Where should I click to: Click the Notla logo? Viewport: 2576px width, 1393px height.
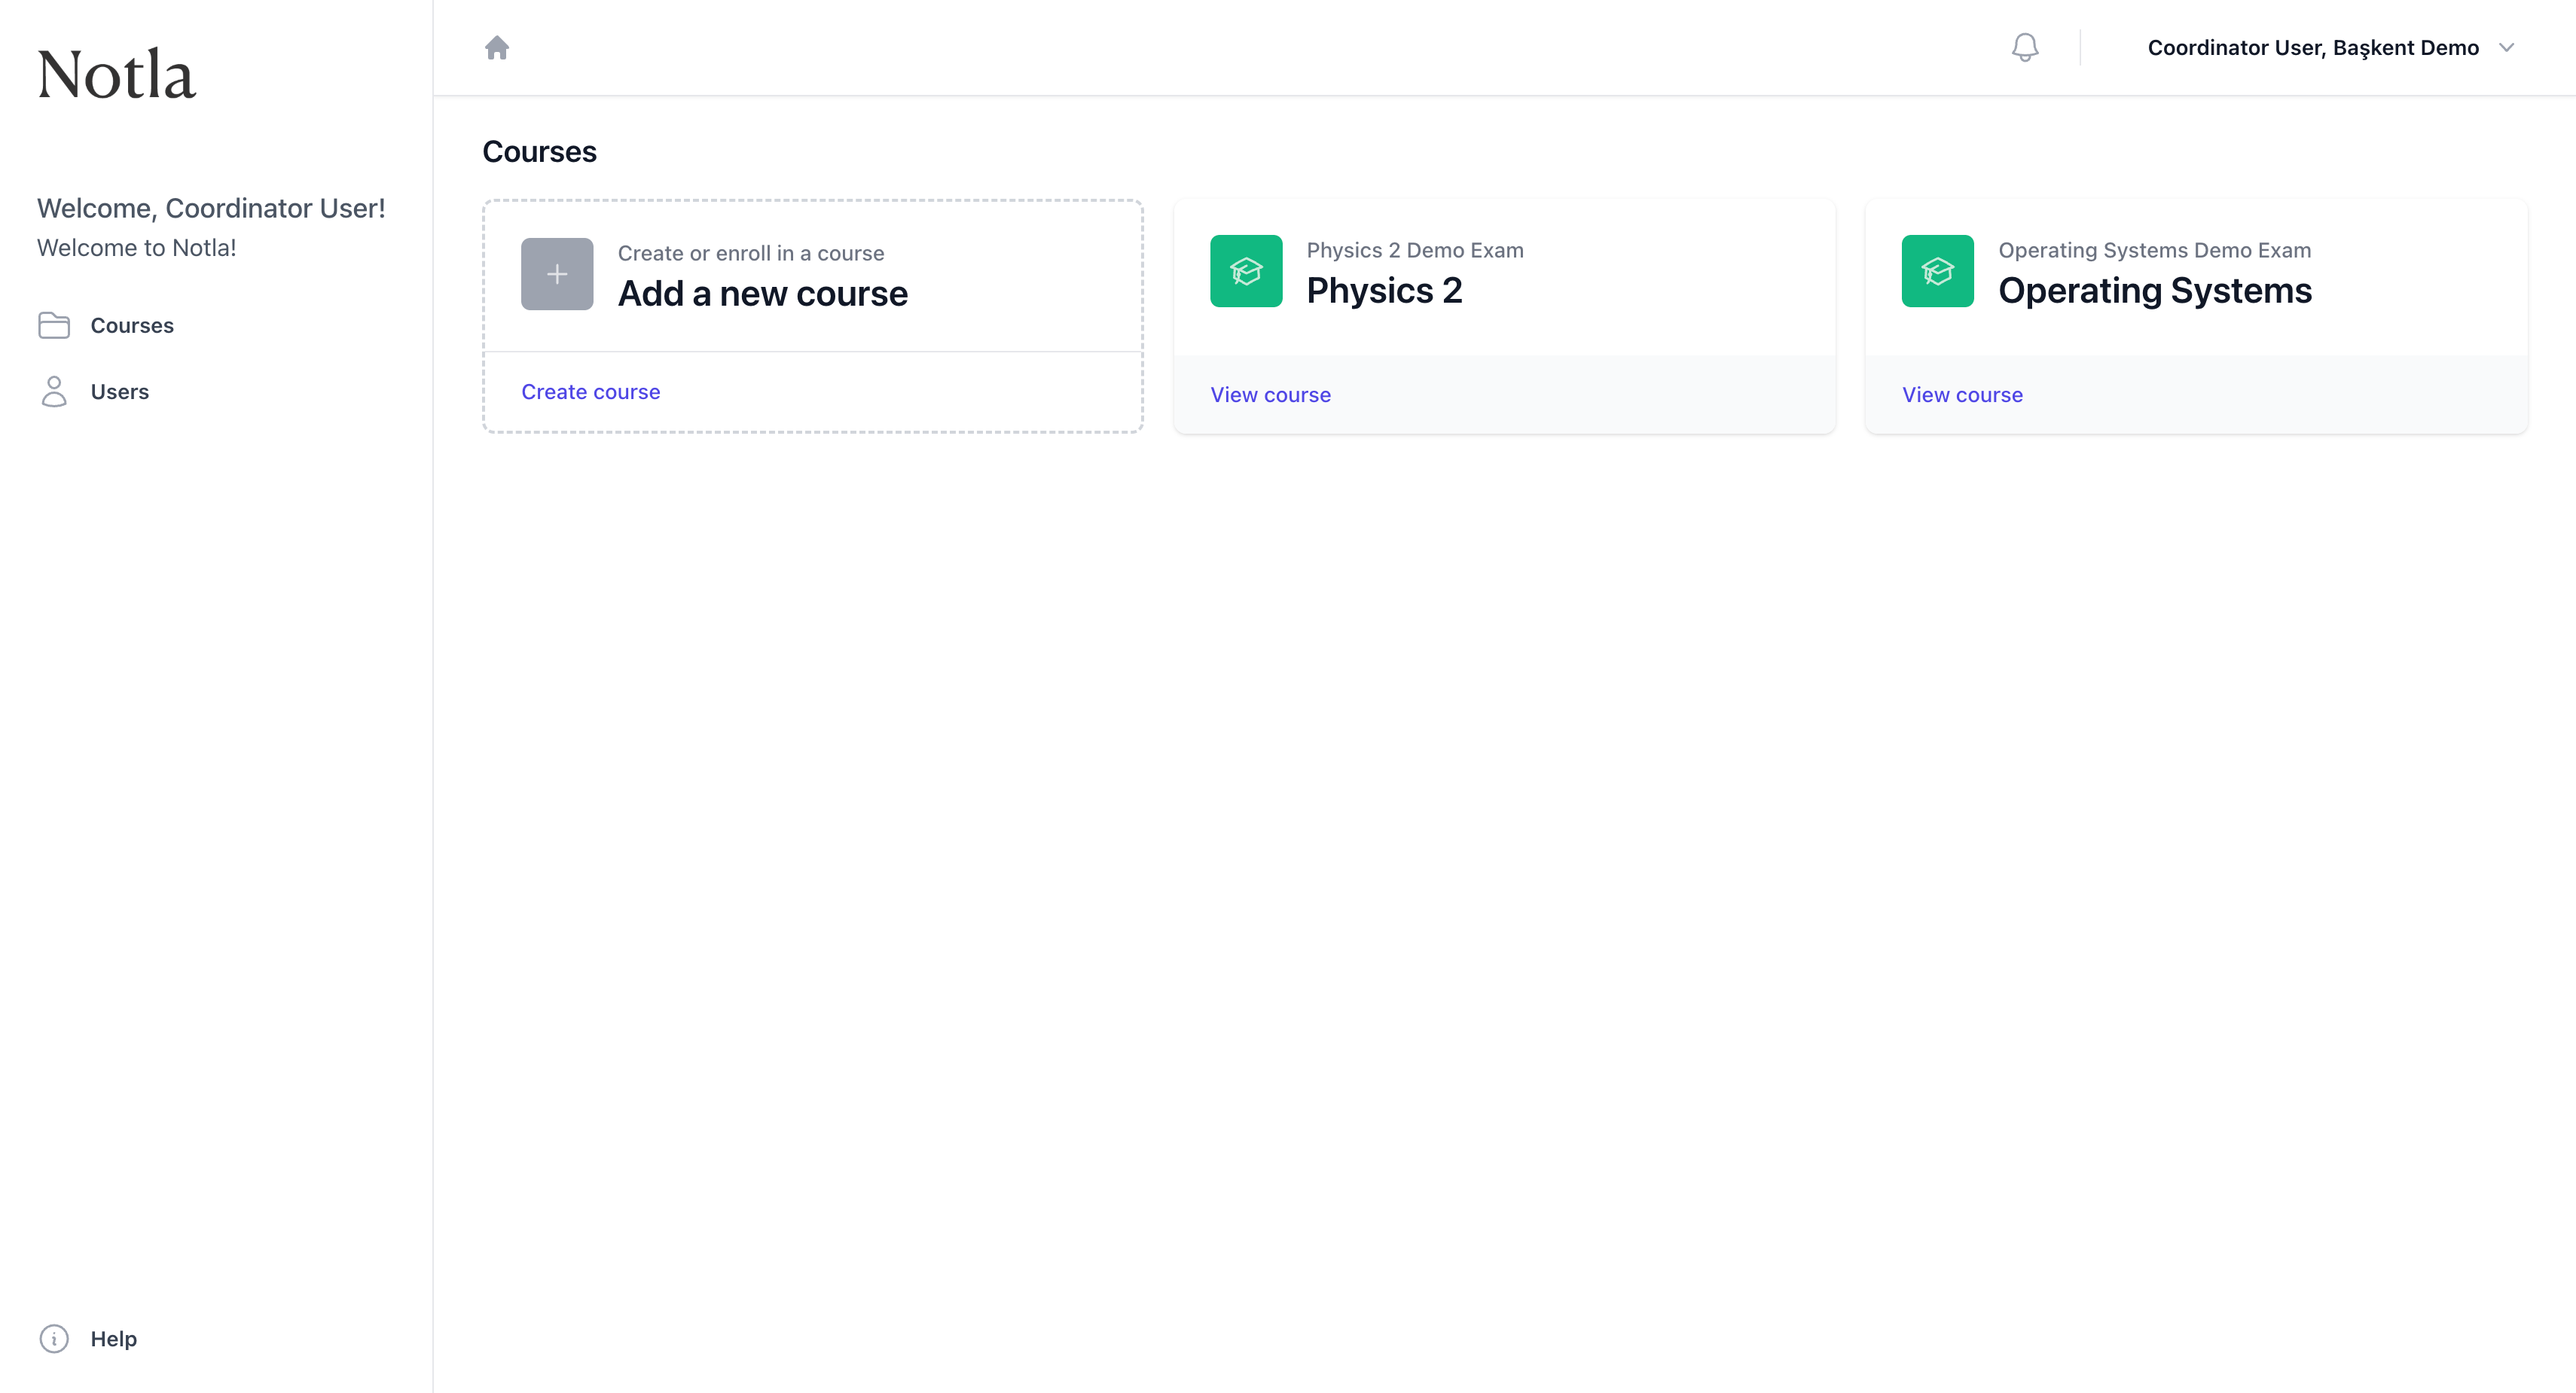coord(116,74)
